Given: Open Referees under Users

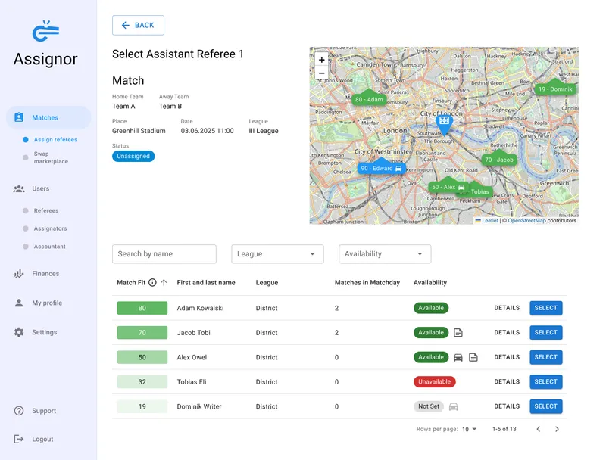Looking at the screenshot, I should (x=46, y=210).
